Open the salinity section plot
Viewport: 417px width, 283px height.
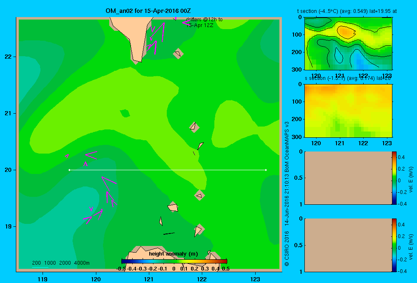tap(348, 110)
